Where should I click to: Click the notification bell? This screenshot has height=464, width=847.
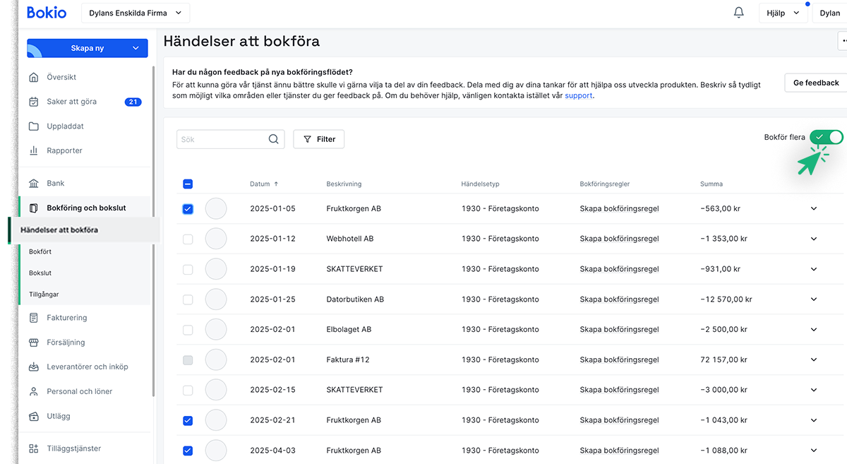tap(738, 12)
